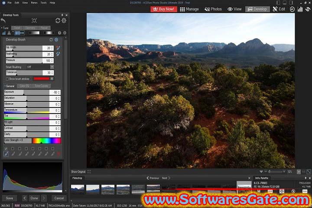Click the undo arrow in Develop Tools
This screenshot has width=312, height=208.
click(x=3, y=20)
